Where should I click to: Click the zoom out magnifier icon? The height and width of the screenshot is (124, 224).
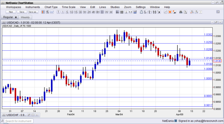pyautogui.click(x=197, y=12)
